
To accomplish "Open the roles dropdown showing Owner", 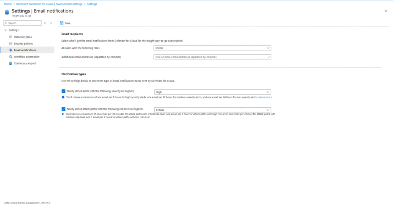I will [x=212, y=48].
